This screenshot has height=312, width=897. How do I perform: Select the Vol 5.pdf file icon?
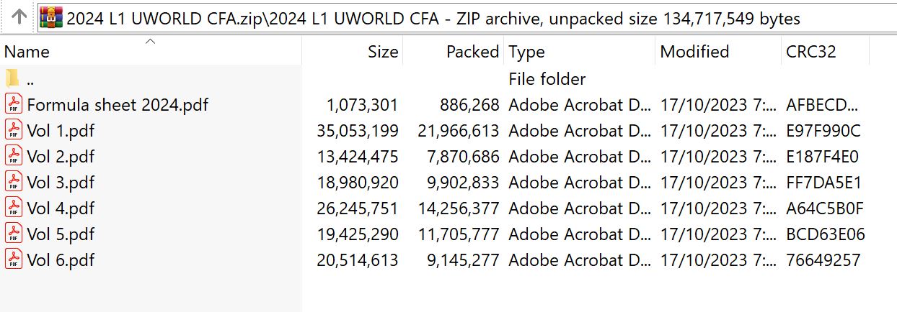click(x=14, y=234)
